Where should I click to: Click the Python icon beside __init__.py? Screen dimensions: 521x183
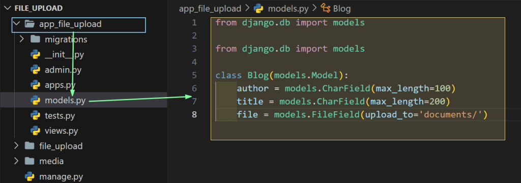pos(35,54)
